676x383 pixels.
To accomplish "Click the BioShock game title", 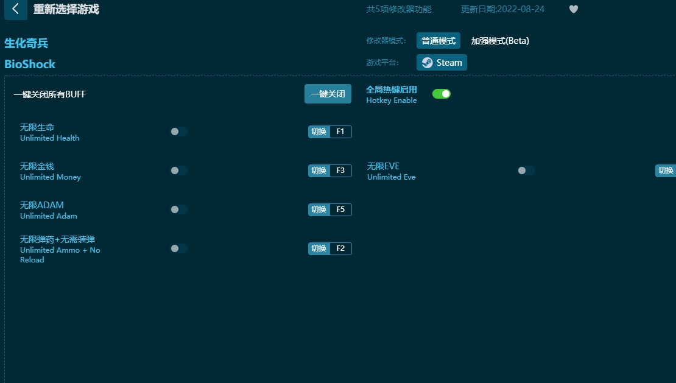I will (29, 64).
